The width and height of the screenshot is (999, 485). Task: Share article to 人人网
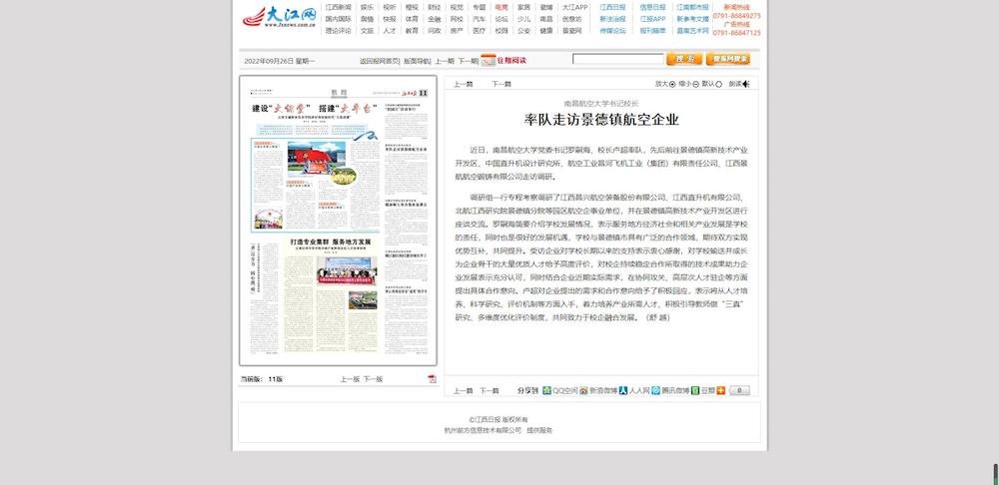(x=622, y=390)
